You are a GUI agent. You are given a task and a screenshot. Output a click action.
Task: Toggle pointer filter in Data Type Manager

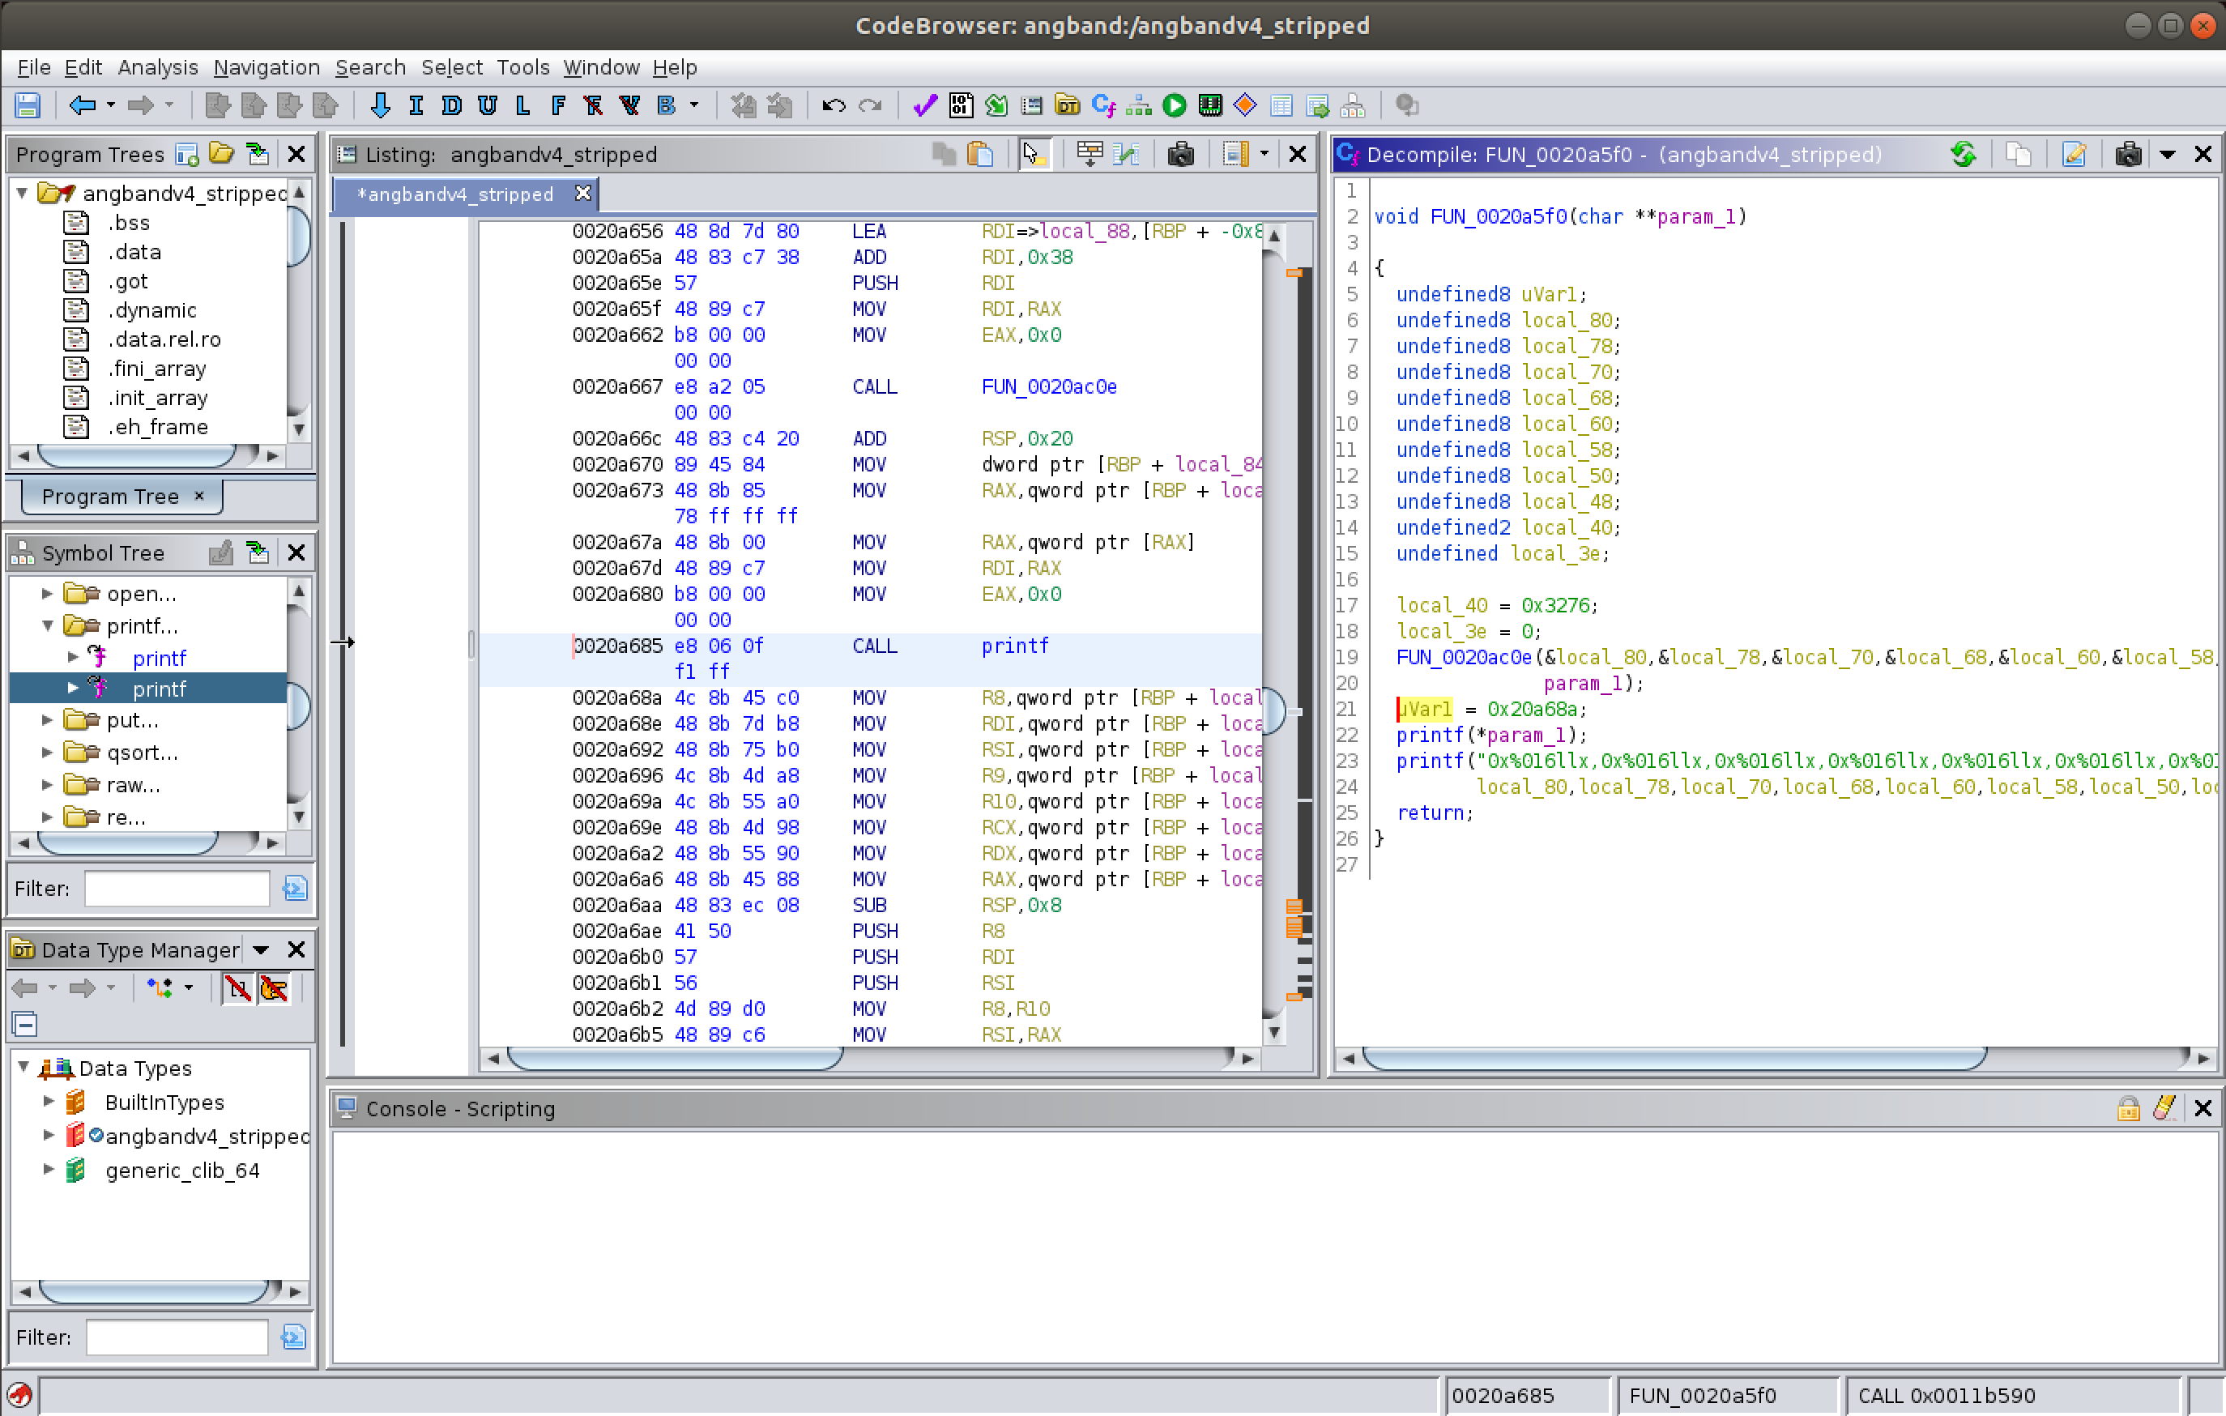tap(274, 988)
